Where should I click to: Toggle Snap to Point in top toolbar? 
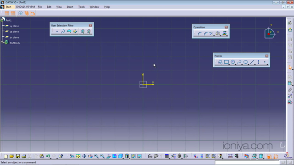(13, 13)
